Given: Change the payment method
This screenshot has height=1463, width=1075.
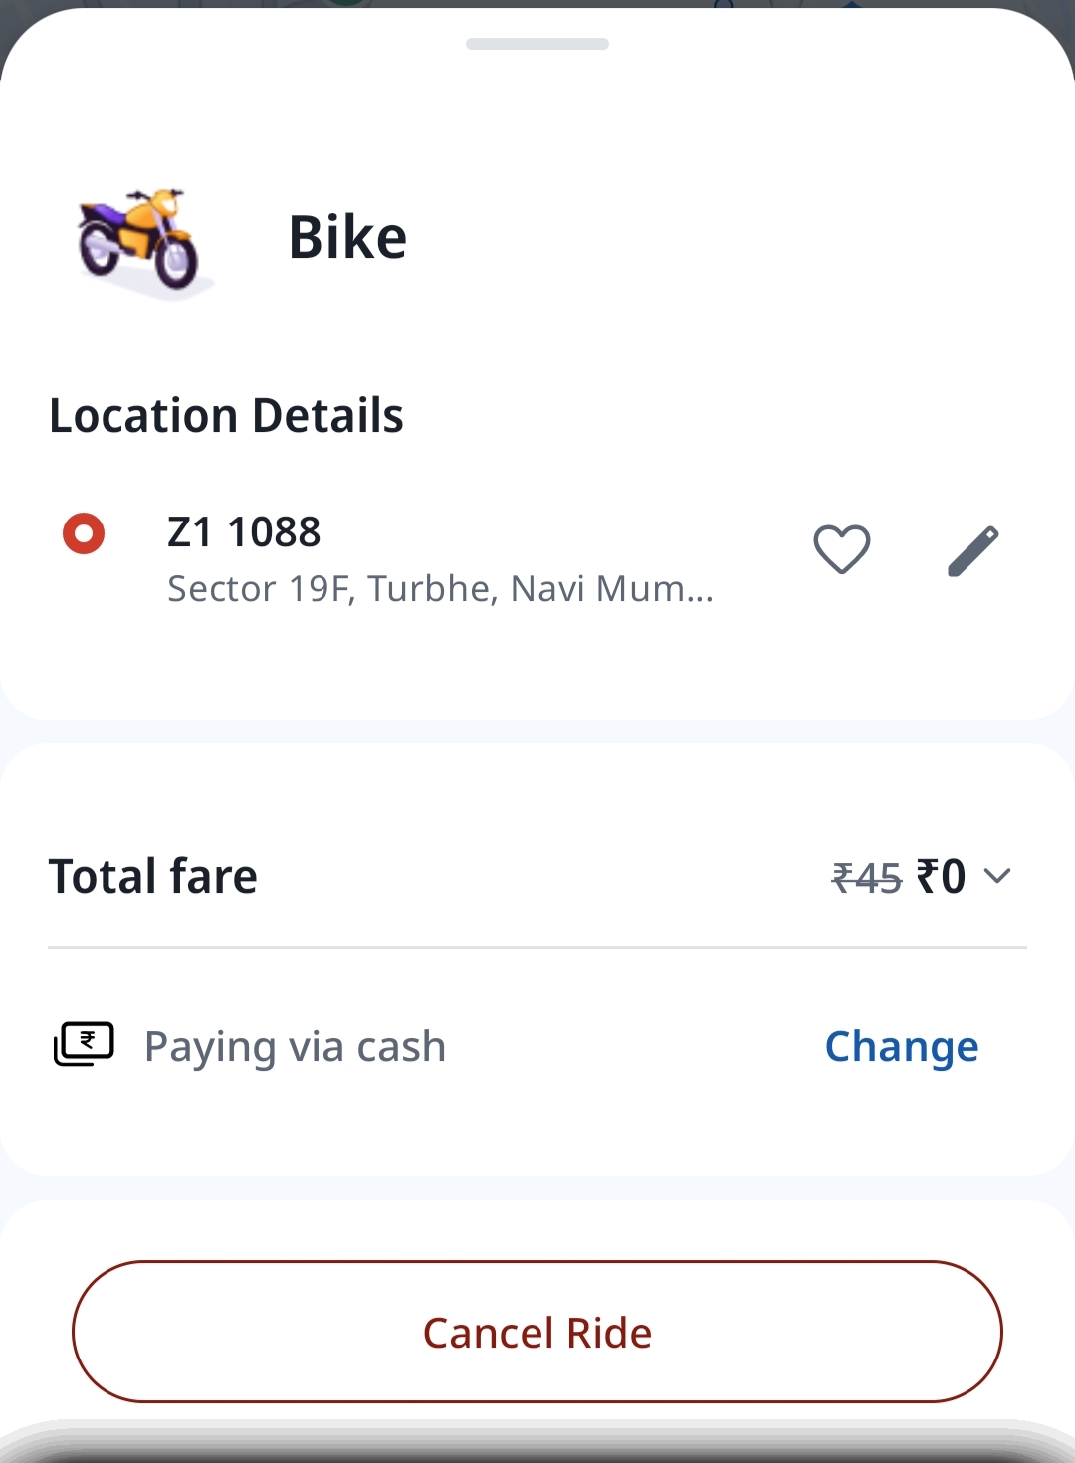Looking at the screenshot, I should pos(902,1046).
